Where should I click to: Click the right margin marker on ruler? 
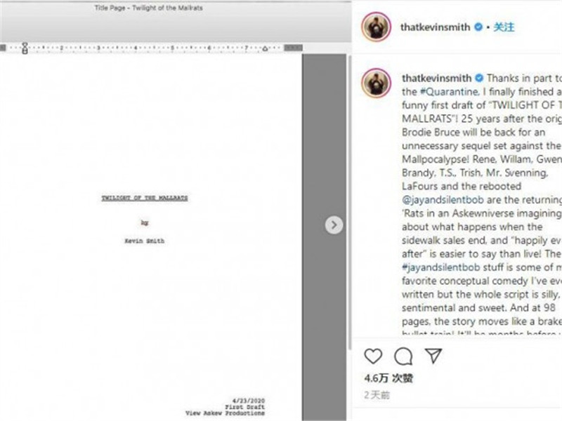click(x=266, y=48)
